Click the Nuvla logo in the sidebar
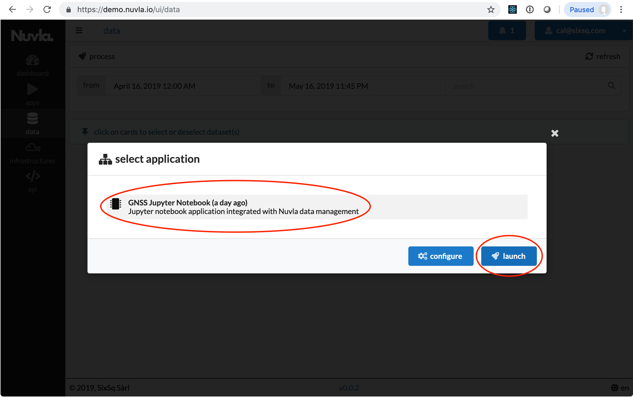This screenshot has width=633, height=397. coord(32,35)
